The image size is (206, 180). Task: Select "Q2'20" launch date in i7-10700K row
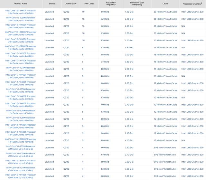coord(66,62)
